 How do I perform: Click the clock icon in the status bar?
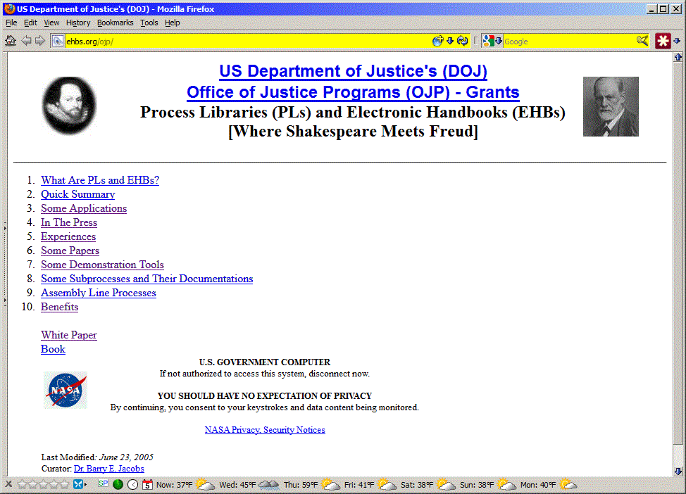pyautogui.click(x=132, y=484)
